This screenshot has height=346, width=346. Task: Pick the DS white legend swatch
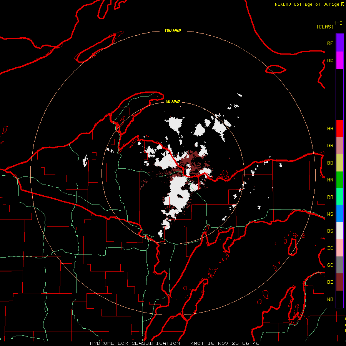tap(339, 231)
